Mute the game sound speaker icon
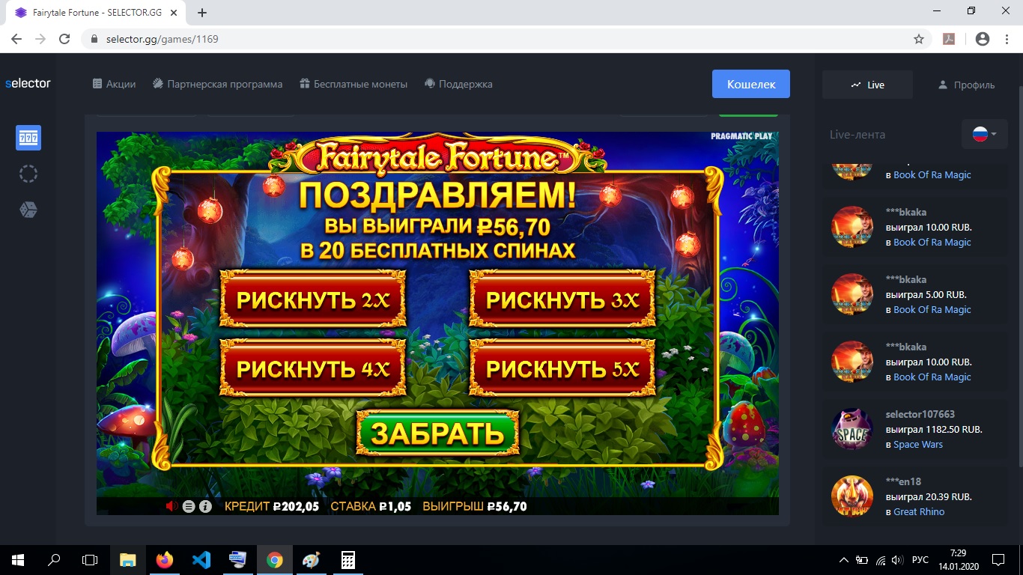This screenshot has width=1023, height=575. [172, 506]
